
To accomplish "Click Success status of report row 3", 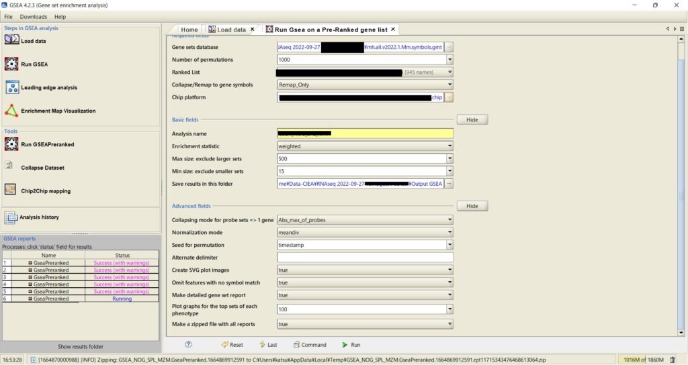I will (x=122, y=277).
